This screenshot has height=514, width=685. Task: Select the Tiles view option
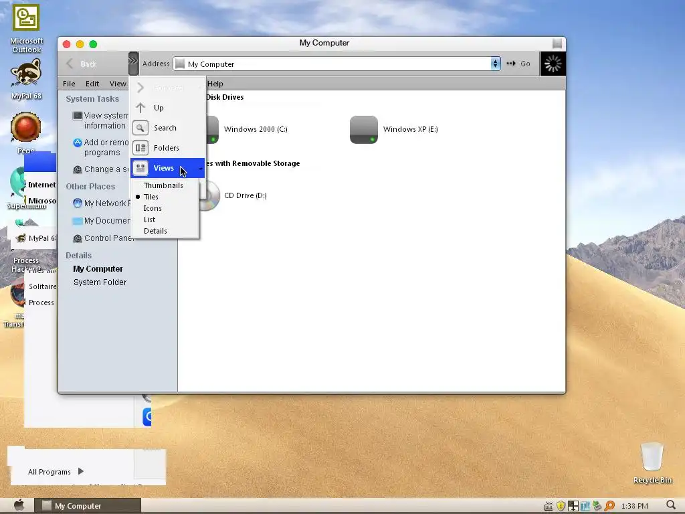(x=151, y=197)
